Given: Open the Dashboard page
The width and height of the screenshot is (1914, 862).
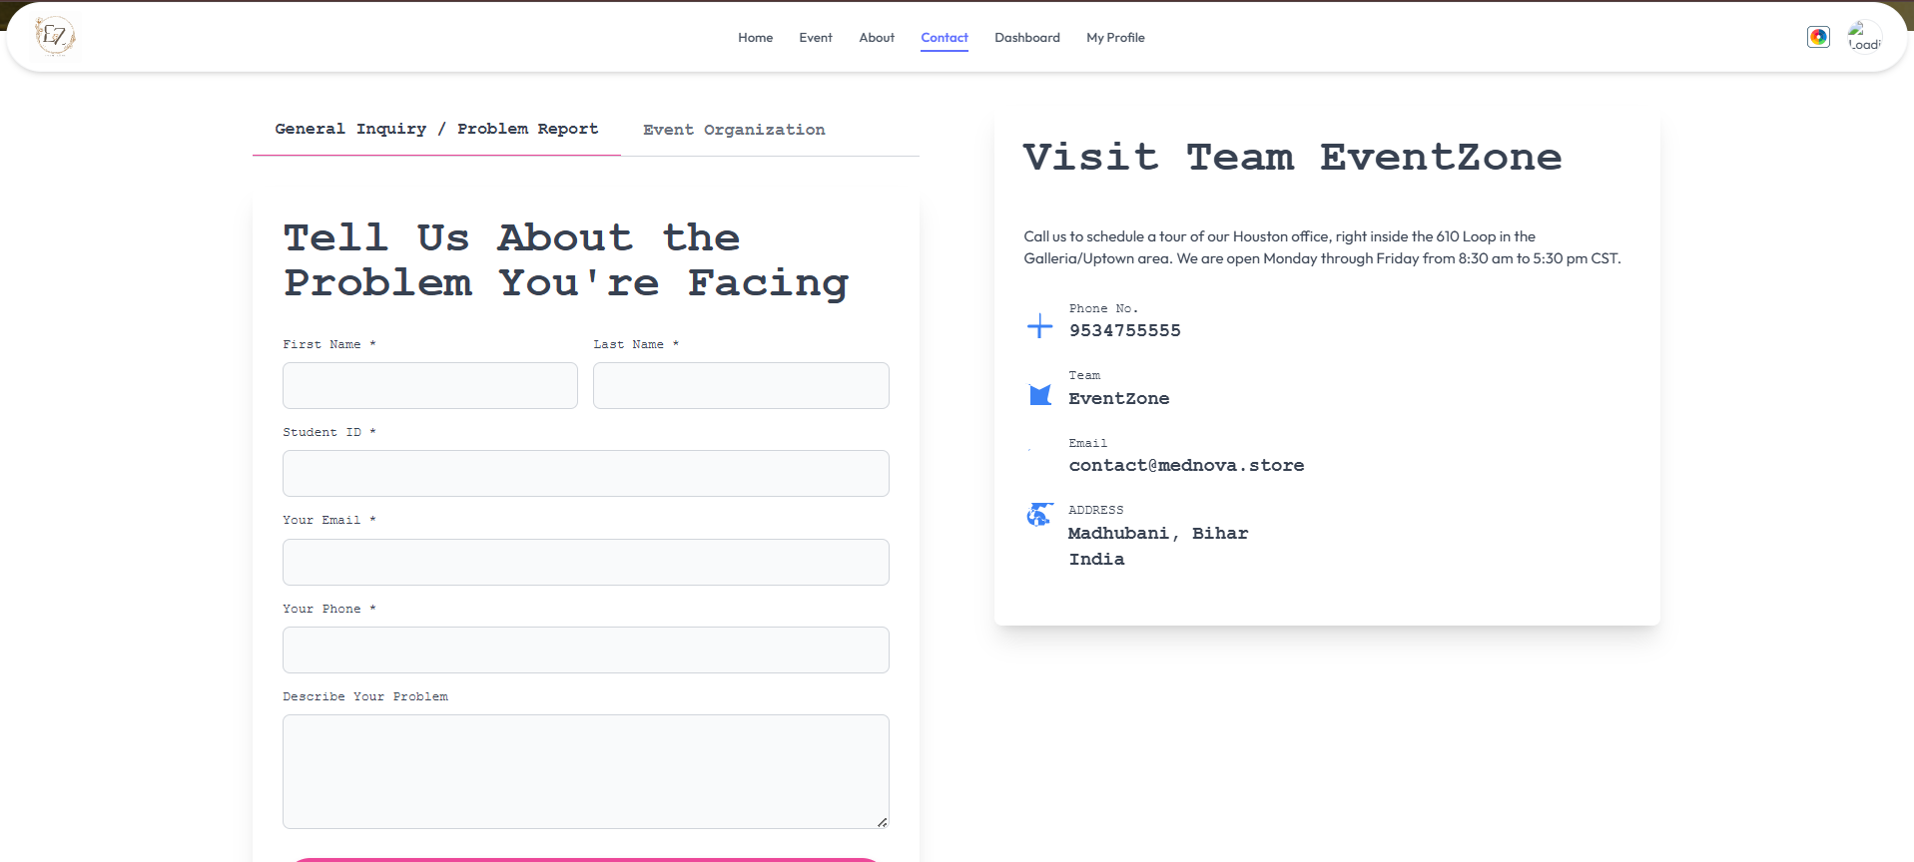Looking at the screenshot, I should 1026,38.
